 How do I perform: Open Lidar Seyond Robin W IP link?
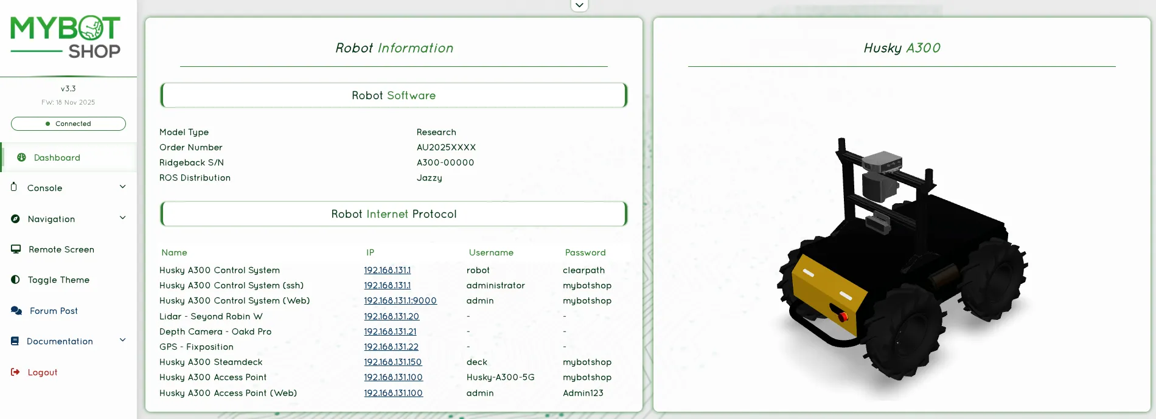[391, 316]
